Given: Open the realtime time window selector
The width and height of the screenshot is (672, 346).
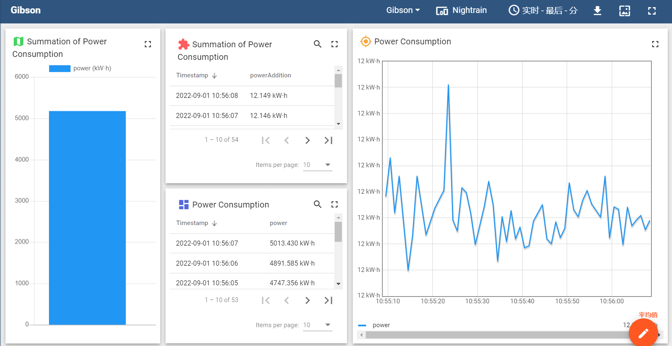Looking at the screenshot, I should click(x=543, y=10).
